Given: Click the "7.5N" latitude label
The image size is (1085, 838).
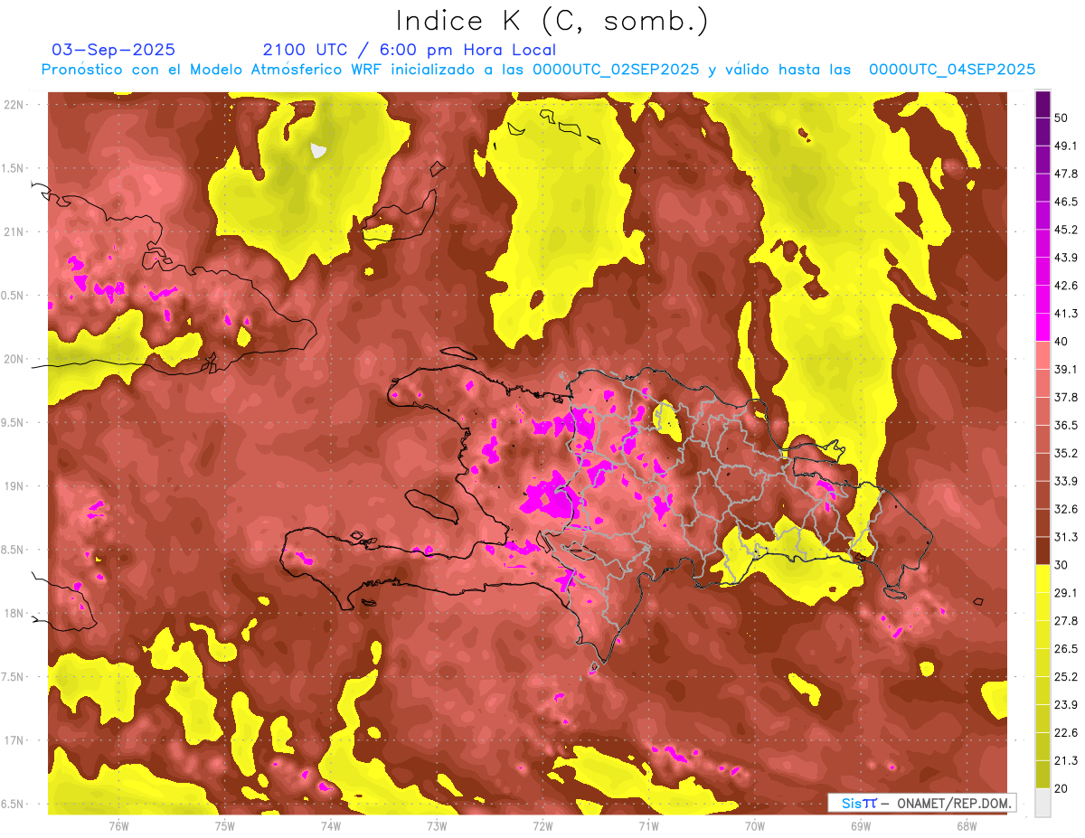Looking at the screenshot, I should click(x=14, y=677).
